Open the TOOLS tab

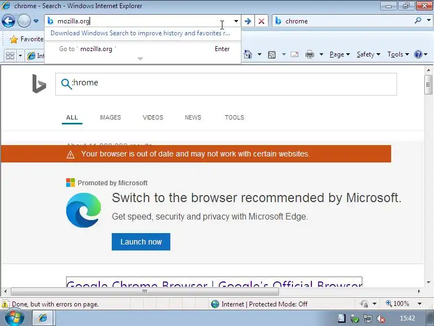coord(234,117)
